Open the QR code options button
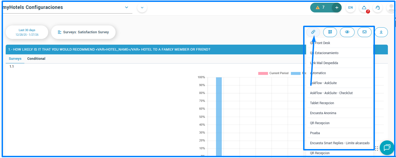396x158 pixels. click(x=330, y=32)
